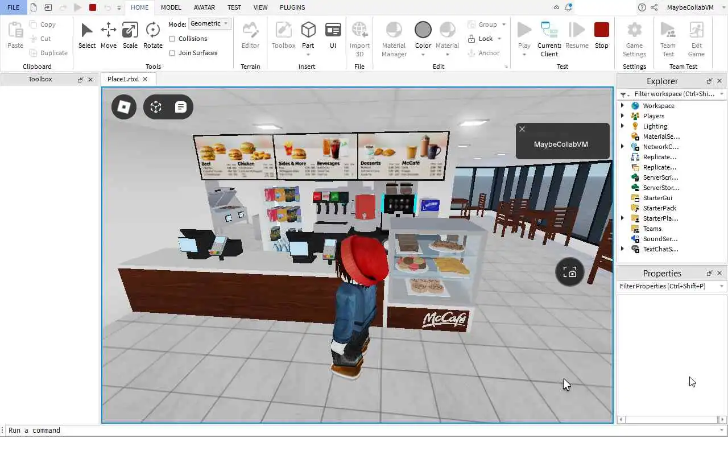Screen dimensions: 728x455
Task: Click the Exit Game icon
Action: point(696,30)
